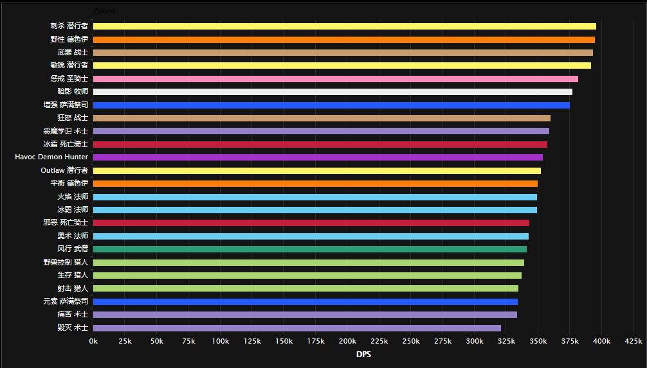Click the pink 惩戒 圣骑士 bar
Image resolution: width=647 pixels, height=368 pixels.
336,79
